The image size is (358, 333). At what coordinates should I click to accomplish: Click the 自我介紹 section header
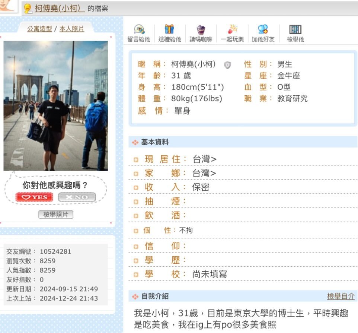tap(243, 296)
